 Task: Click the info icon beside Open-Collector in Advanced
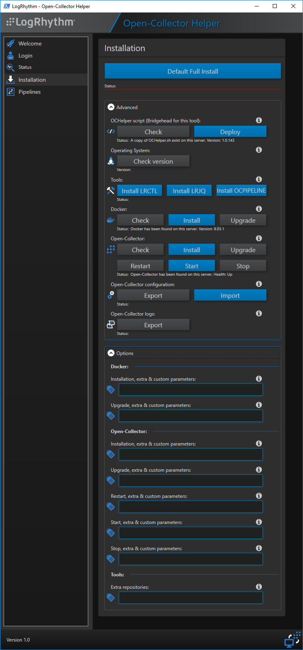click(259, 238)
